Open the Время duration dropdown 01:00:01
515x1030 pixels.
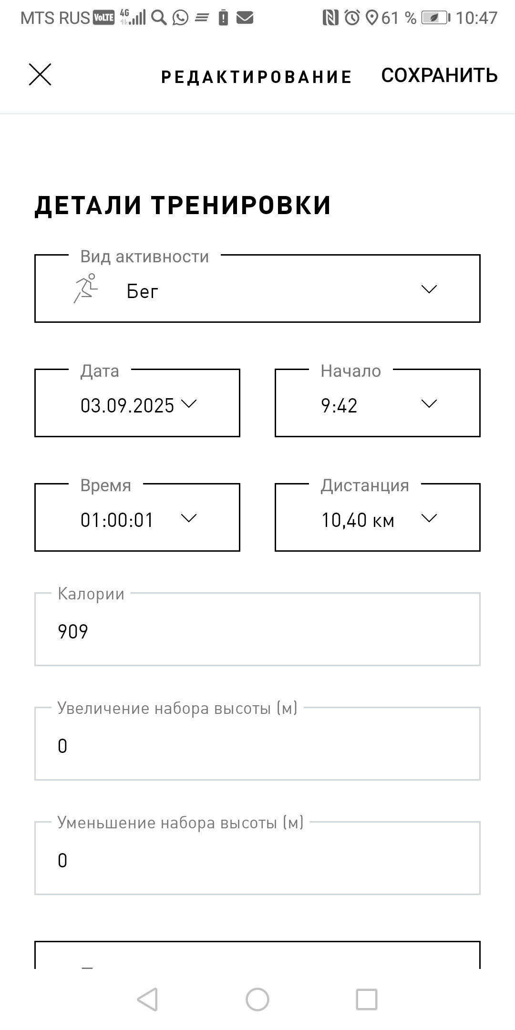click(137, 517)
